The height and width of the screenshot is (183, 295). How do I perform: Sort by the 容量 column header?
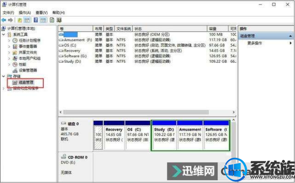tap(218, 29)
